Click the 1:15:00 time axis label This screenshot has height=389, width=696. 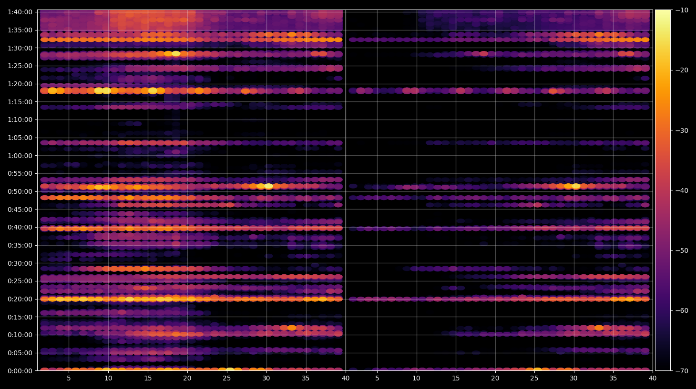[x=20, y=102]
